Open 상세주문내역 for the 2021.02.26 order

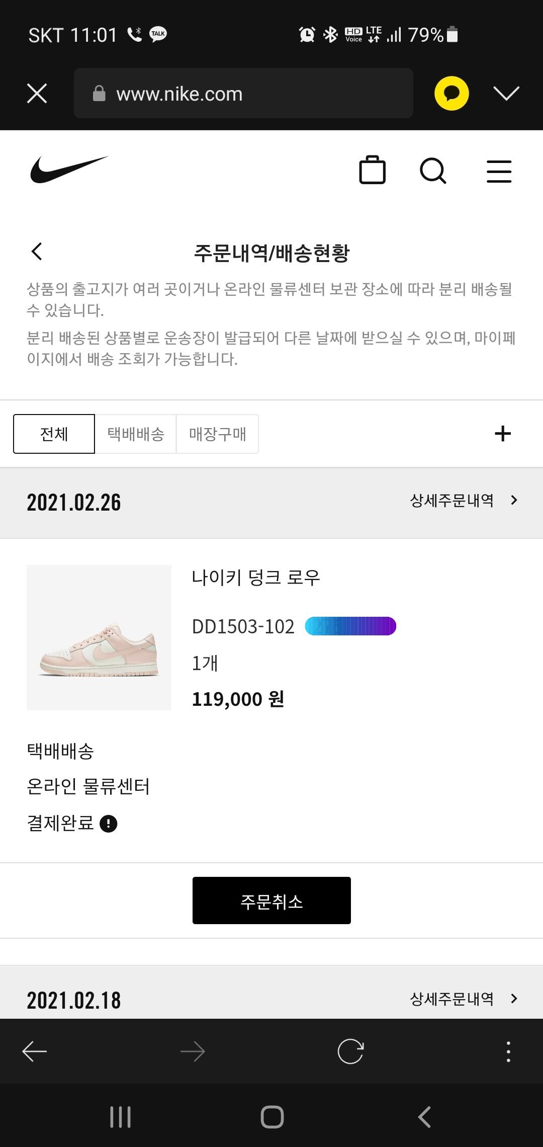[x=464, y=501]
